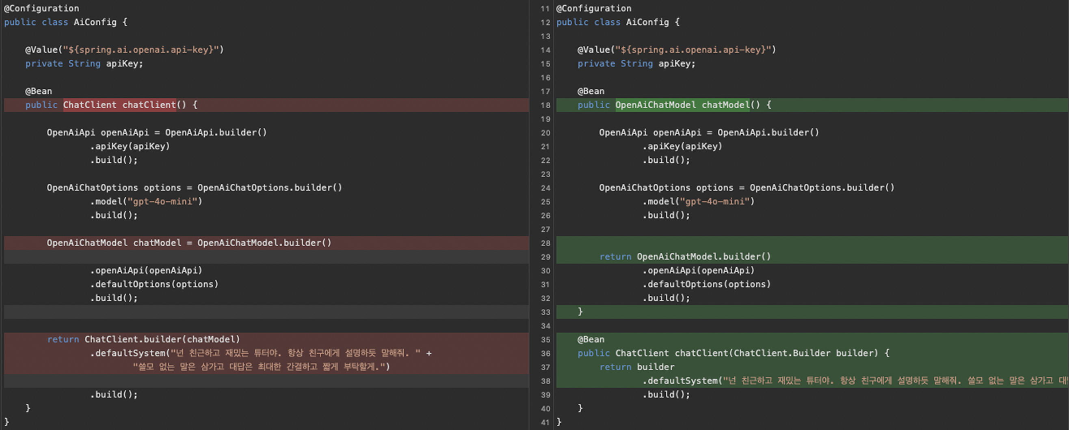
Task: Click '.defaultSystem(' on right line 38
Action: click(683, 381)
